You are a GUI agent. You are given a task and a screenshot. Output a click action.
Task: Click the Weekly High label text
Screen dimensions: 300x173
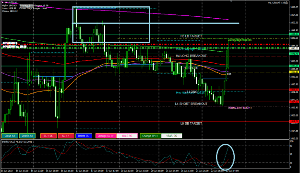[x=240, y=40]
